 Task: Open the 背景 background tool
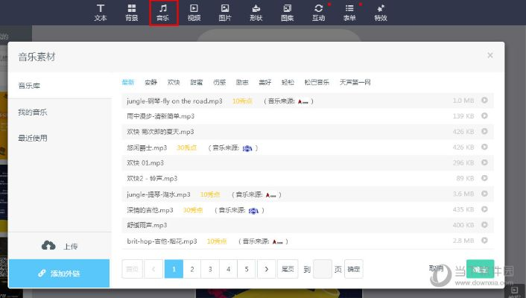coord(131,13)
